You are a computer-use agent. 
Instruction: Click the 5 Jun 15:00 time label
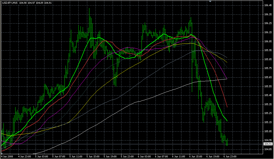click(92, 156)
